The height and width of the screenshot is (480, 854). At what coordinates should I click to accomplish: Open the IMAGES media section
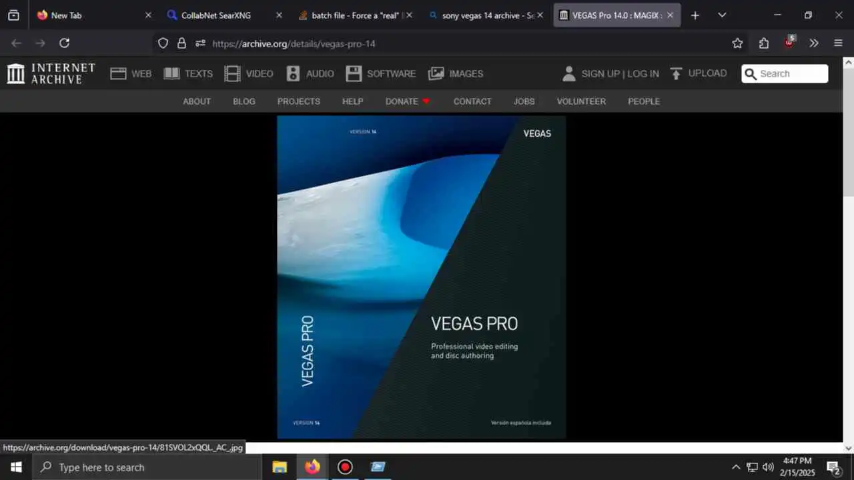456,73
